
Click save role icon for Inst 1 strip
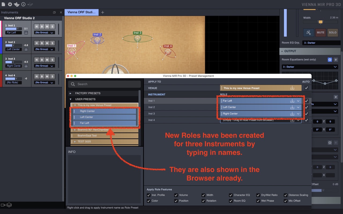click(x=26, y=33)
